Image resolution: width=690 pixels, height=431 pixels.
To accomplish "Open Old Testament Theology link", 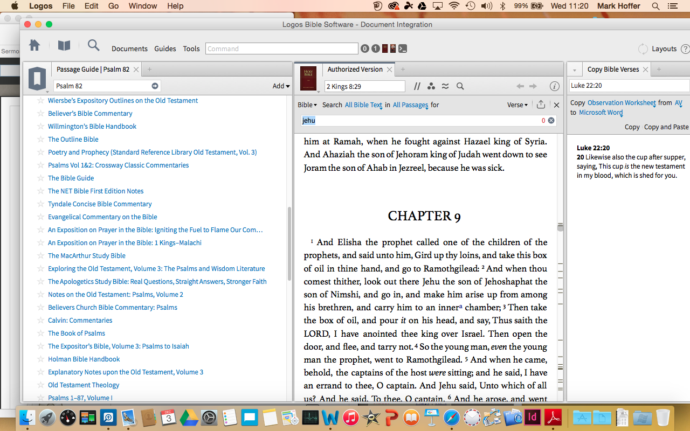I will [84, 385].
